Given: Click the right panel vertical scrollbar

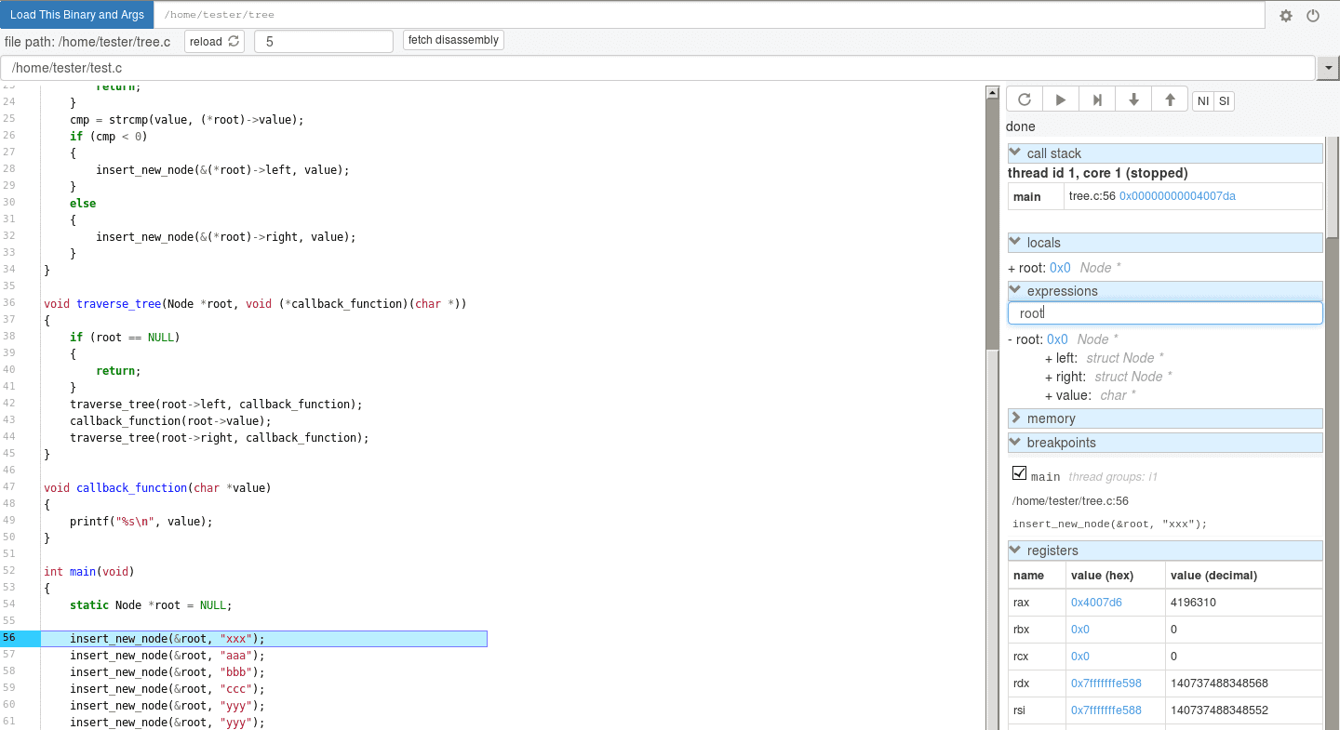Looking at the screenshot, I should [x=1332, y=186].
